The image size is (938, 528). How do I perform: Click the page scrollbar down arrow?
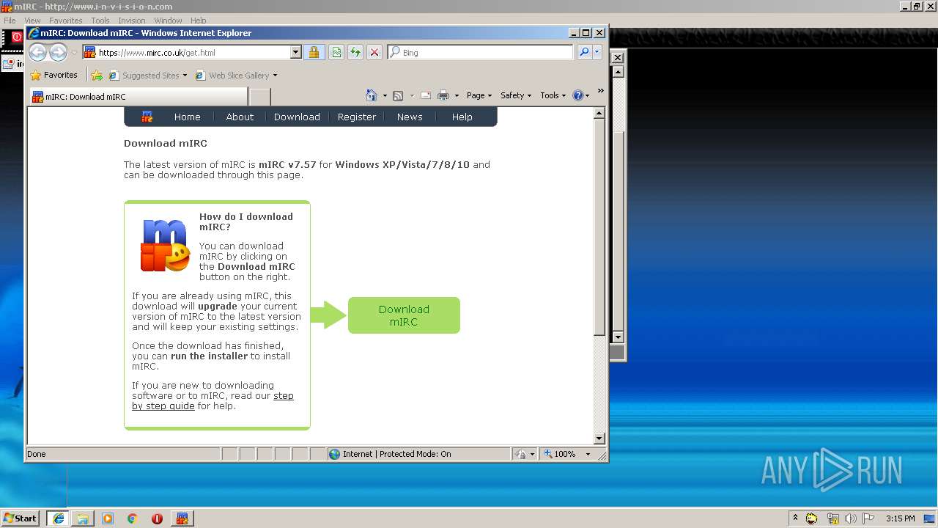coord(599,439)
